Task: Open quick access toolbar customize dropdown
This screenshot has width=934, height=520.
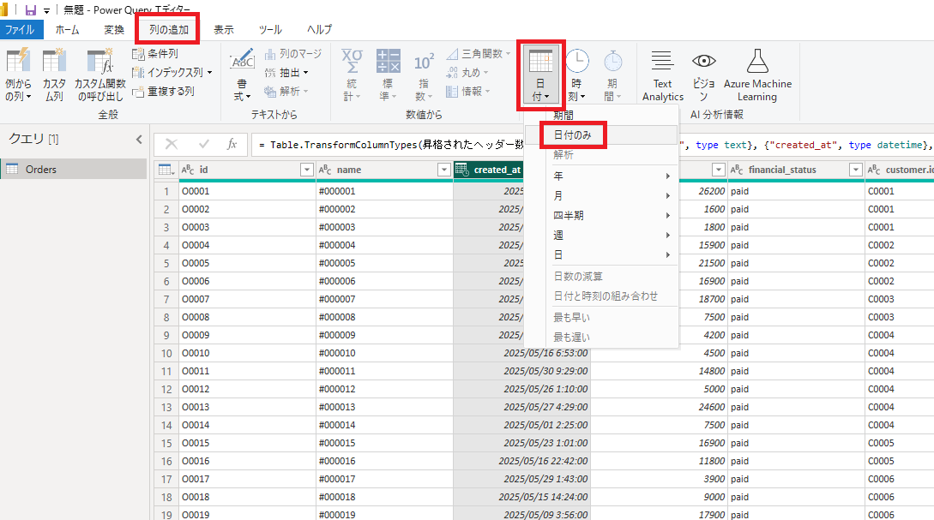Action: coord(46,11)
